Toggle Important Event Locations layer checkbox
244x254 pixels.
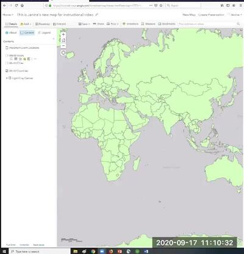tap(7, 48)
